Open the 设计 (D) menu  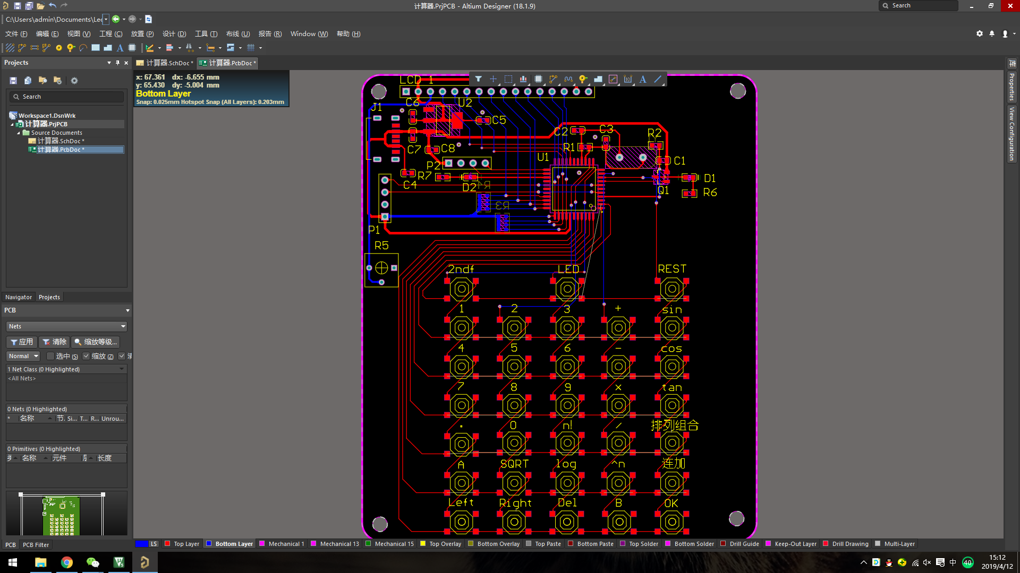[174, 34]
